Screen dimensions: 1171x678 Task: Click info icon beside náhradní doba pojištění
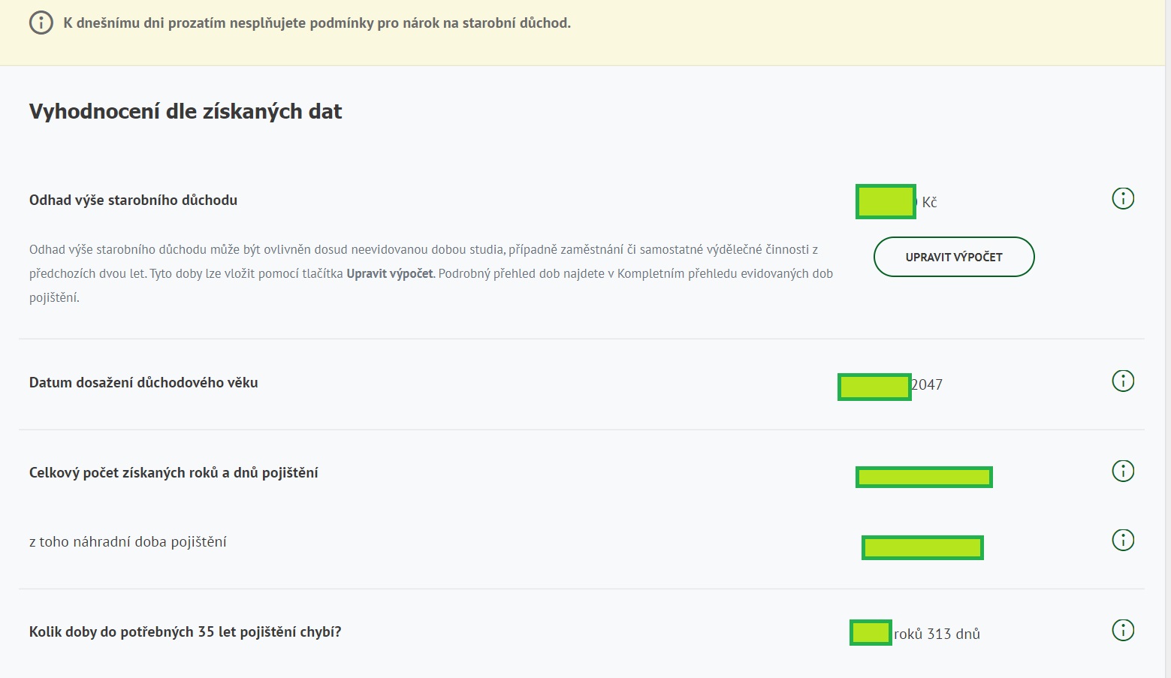pyautogui.click(x=1122, y=541)
